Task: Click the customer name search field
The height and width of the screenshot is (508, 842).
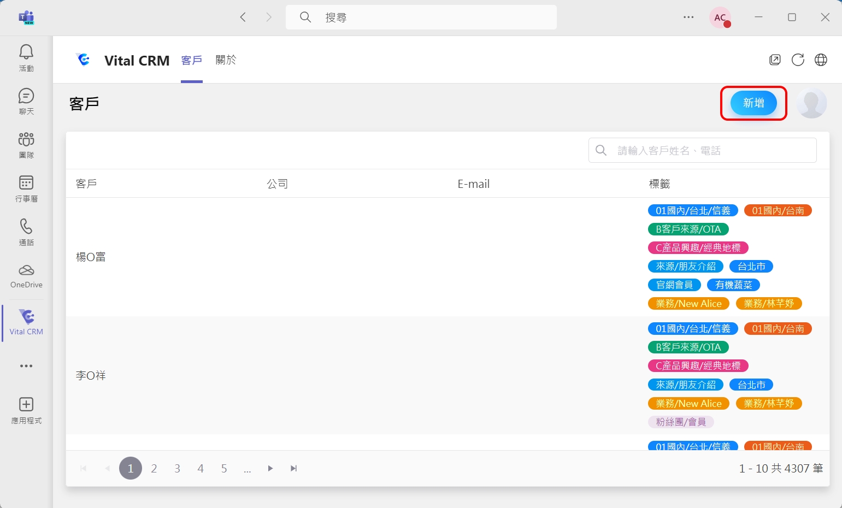Action: 710,151
